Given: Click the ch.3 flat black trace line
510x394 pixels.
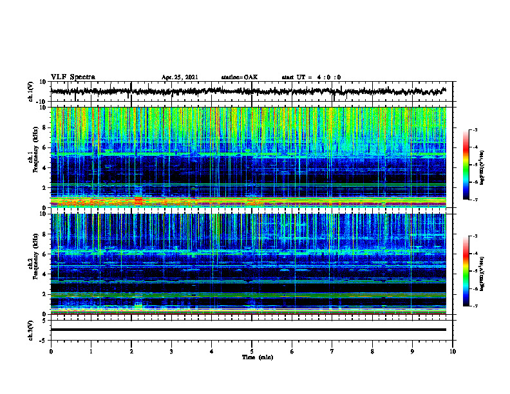Looking at the screenshot, I should pyautogui.click(x=248, y=330).
